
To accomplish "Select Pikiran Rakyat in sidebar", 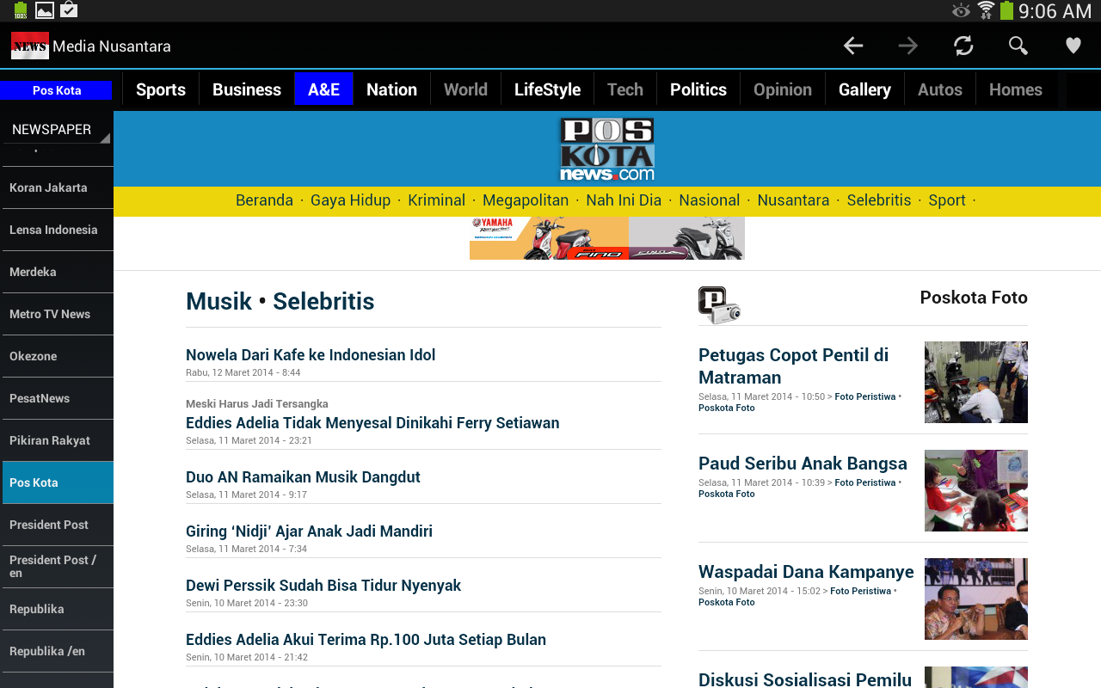I will tap(57, 440).
